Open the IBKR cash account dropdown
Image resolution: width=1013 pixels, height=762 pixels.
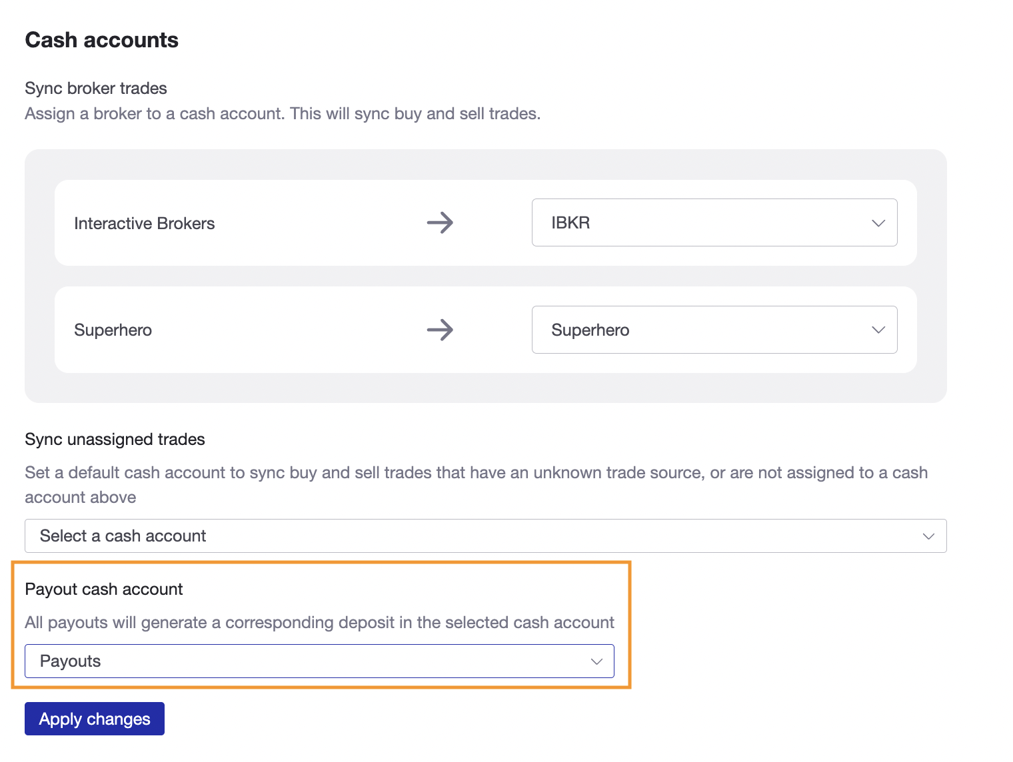coord(714,223)
